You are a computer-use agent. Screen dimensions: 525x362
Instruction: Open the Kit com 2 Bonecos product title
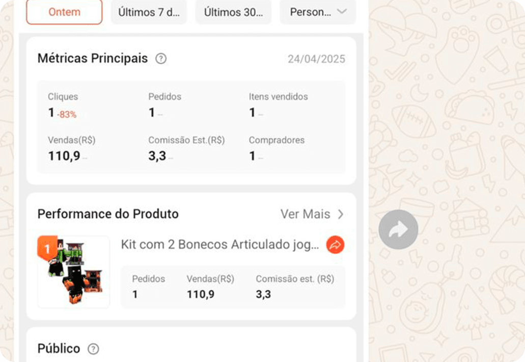tap(220, 245)
